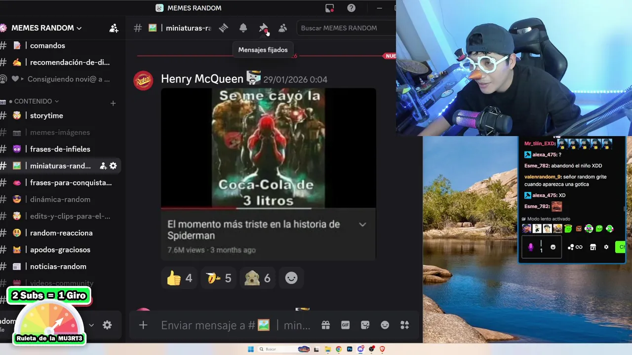The height and width of the screenshot is (355, 632).
Task: Open the comandos channel
Action: click(x=47, y=46)
